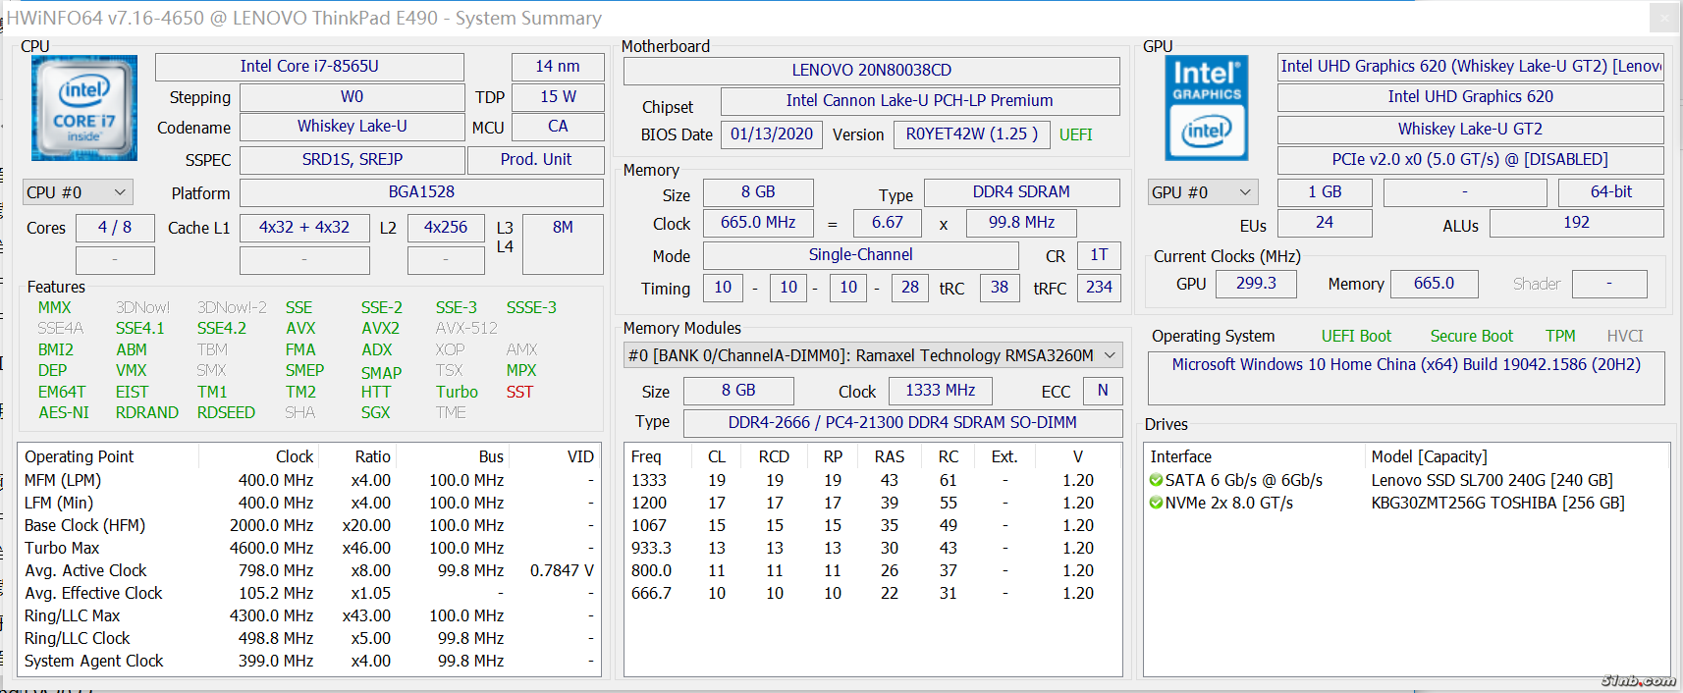Select the Turbo Max row in the clock table

[x=62, y=548]
